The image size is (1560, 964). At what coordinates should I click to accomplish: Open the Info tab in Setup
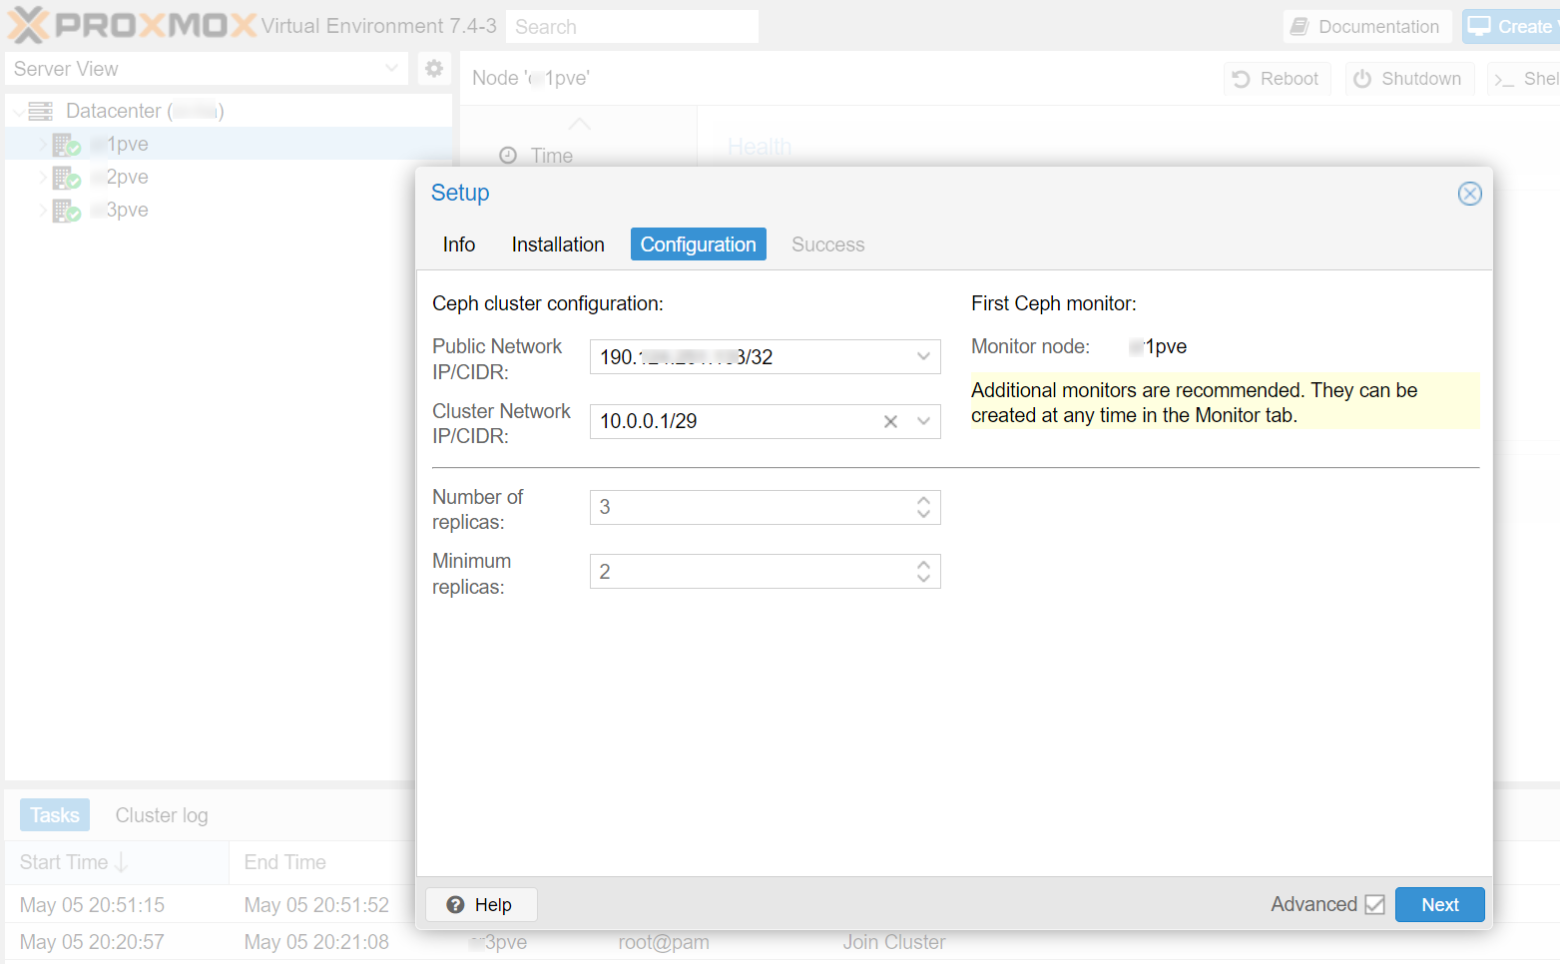point(459,244)
